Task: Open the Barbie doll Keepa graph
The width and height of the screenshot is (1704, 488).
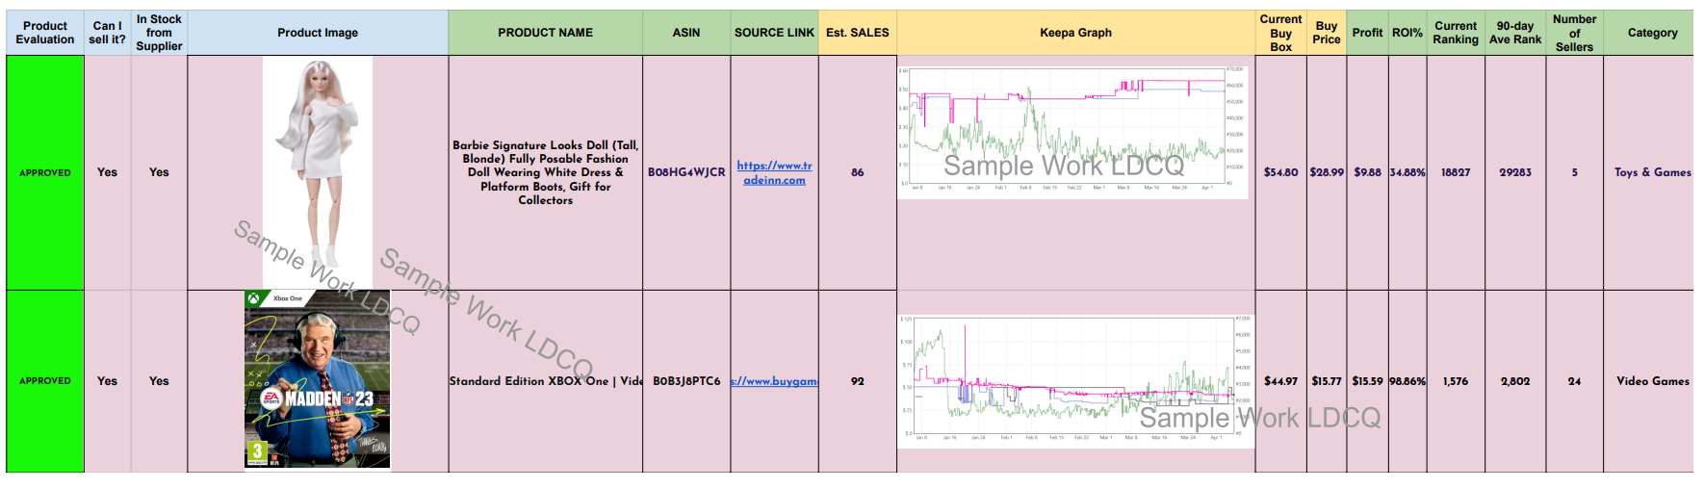Action: pyautogui.click(x=1072, y=132)
